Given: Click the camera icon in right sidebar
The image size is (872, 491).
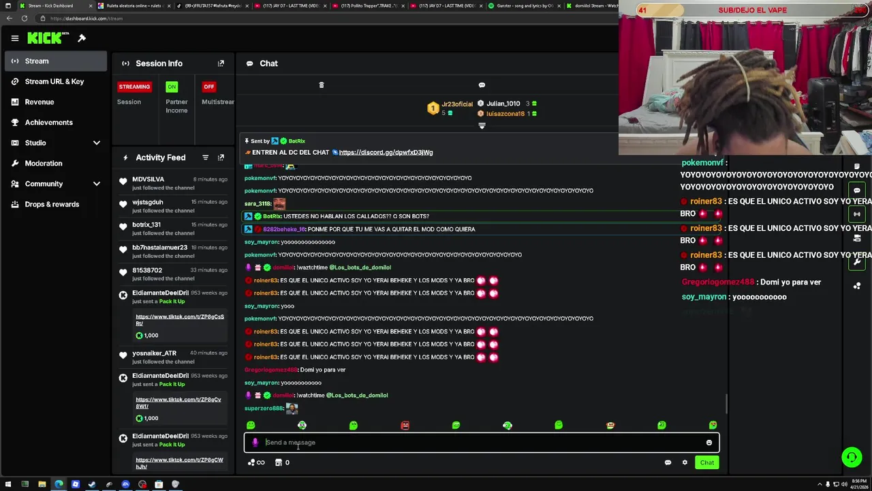Looking at the screenshot, I should [x=857, y=238].
